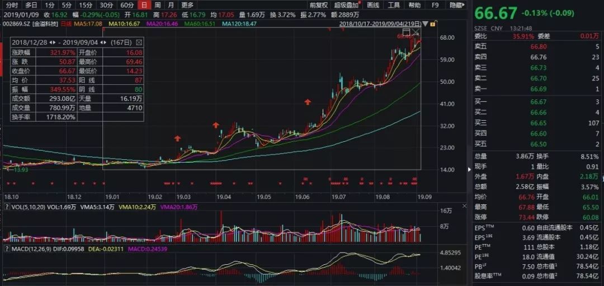Image resolution: width=604 pixels, height=286 pixels.
Task: Click the end date stepper arrows for 2019/09/04
Action: 101,42
